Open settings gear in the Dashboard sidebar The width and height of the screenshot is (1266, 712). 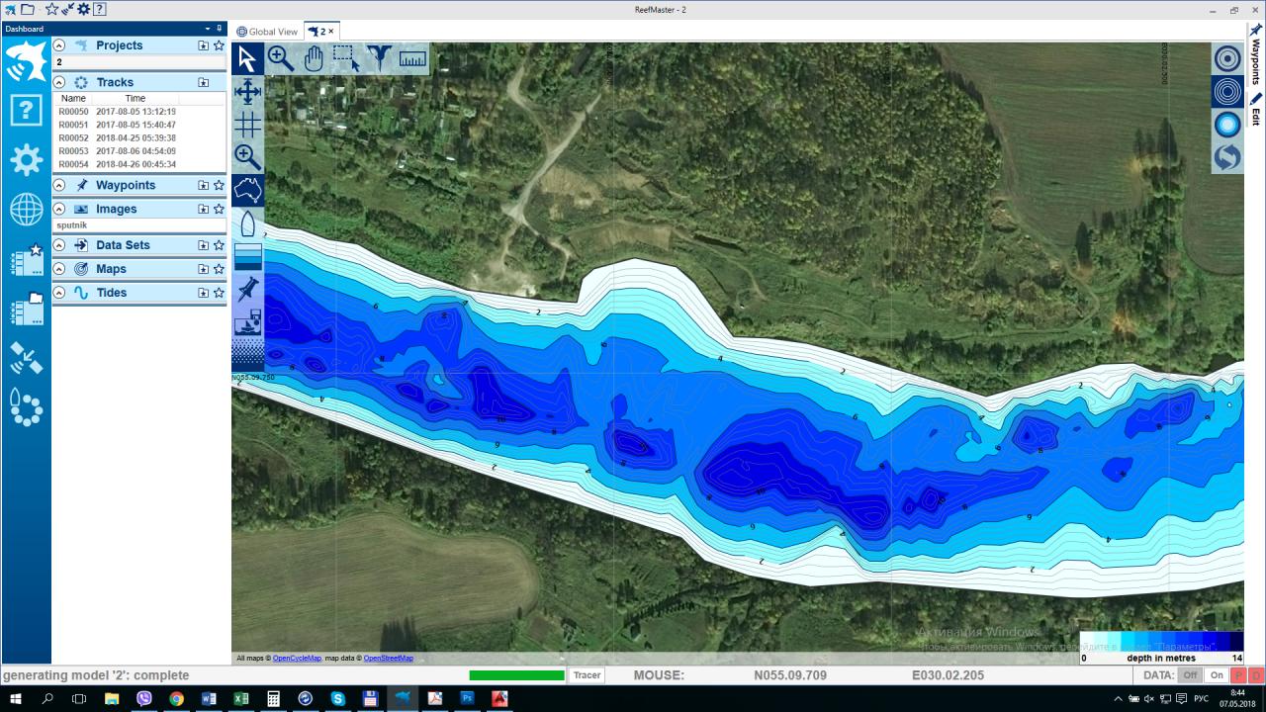point(26,159)
